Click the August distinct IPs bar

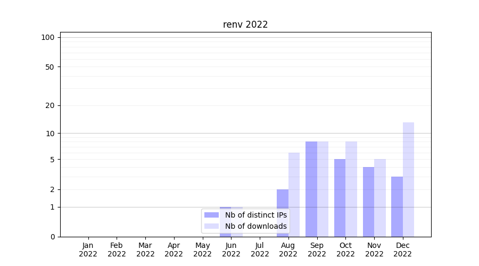pyautogui.click(x=283, y=213)
